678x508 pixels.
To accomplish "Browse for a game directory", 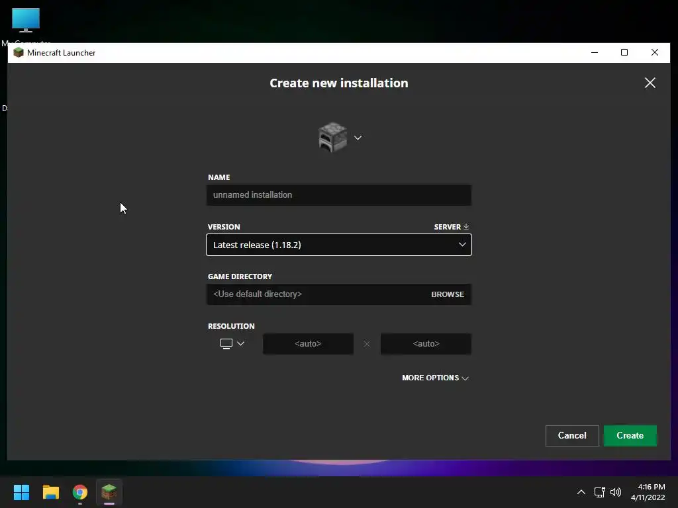I will pyautogui.click(x=448, y=294).
